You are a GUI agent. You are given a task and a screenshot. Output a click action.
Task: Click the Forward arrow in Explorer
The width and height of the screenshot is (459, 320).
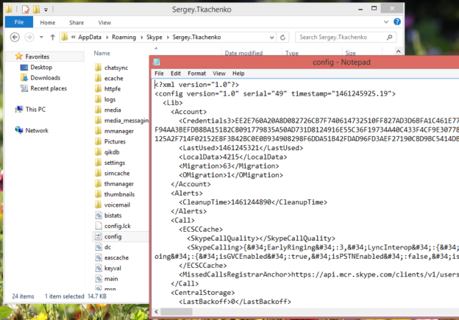[x=29, y=38]
